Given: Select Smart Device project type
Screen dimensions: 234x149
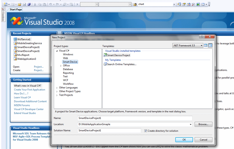Looking at the screenshot, I should [x=70, y=62].
